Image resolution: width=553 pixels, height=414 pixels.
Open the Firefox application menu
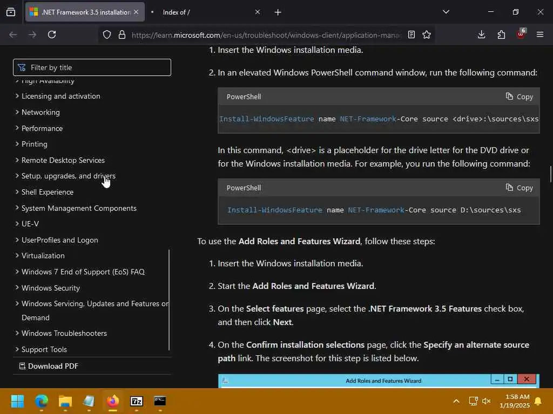540,34
